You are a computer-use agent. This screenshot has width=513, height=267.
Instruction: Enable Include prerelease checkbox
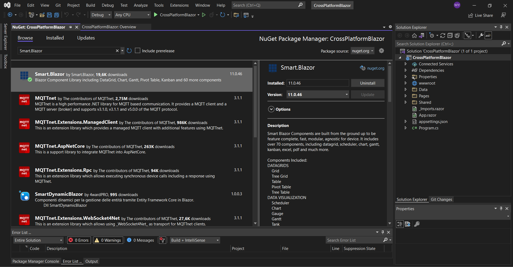click(138, 51)
